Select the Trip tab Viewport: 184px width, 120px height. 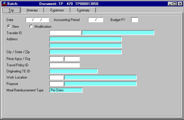11,10
